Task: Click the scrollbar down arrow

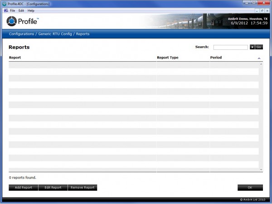Action: pos(261,170)
